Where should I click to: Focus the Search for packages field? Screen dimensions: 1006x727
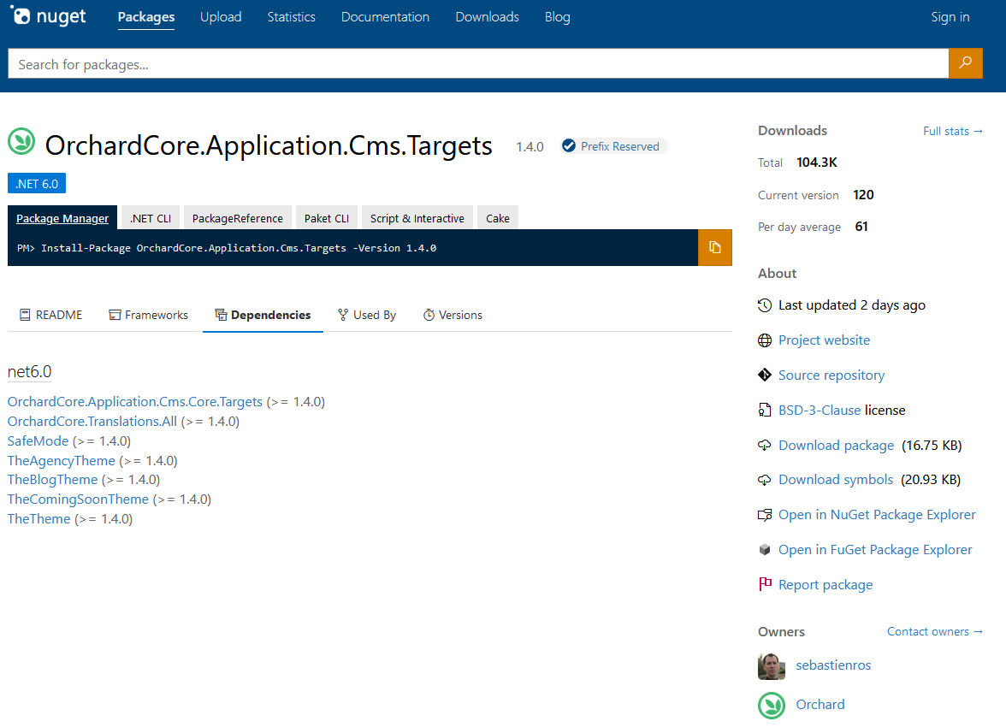pyautogui.click(x=478, y=63)
